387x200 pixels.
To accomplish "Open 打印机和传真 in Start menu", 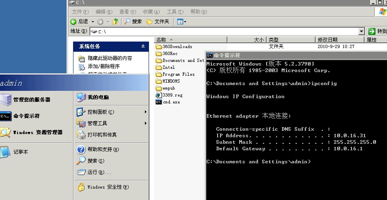I will tap(97, 135).
